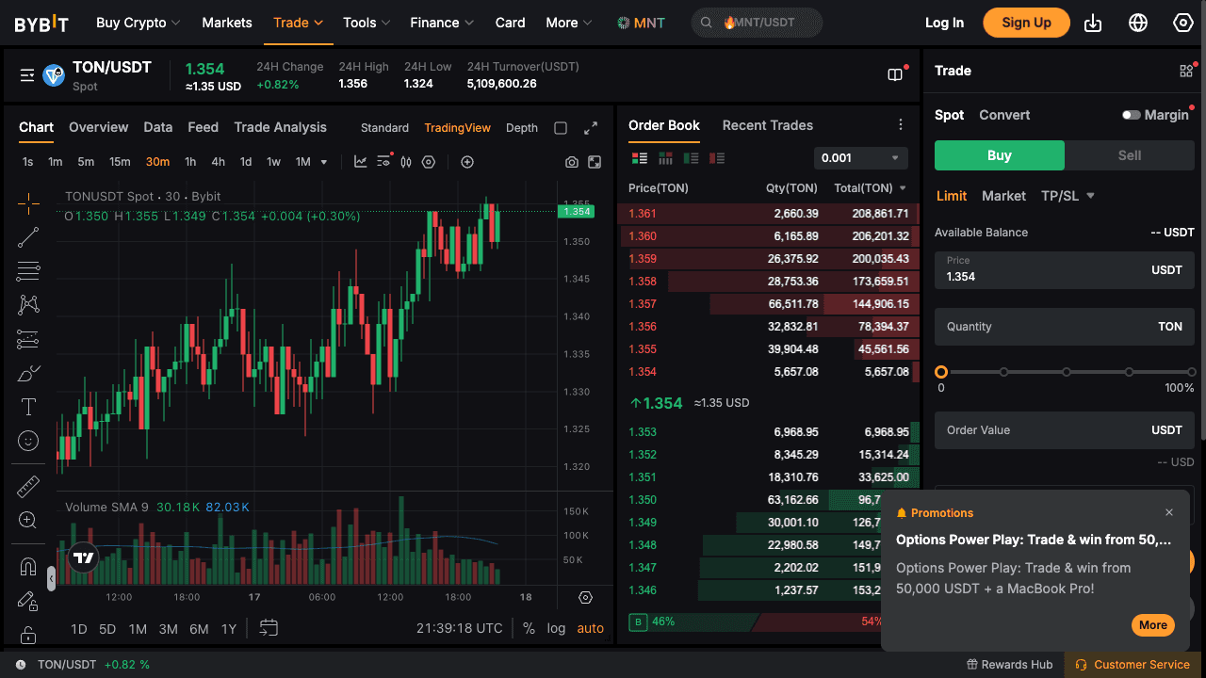This screenshot has width=1206, height=678.
Task: Expand the TP/SL order type dropdown
Action: pyautogui.click(x=1067, y=196)
